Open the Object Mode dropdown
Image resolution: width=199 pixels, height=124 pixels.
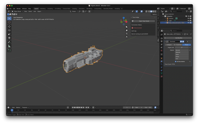click(17, 11)
